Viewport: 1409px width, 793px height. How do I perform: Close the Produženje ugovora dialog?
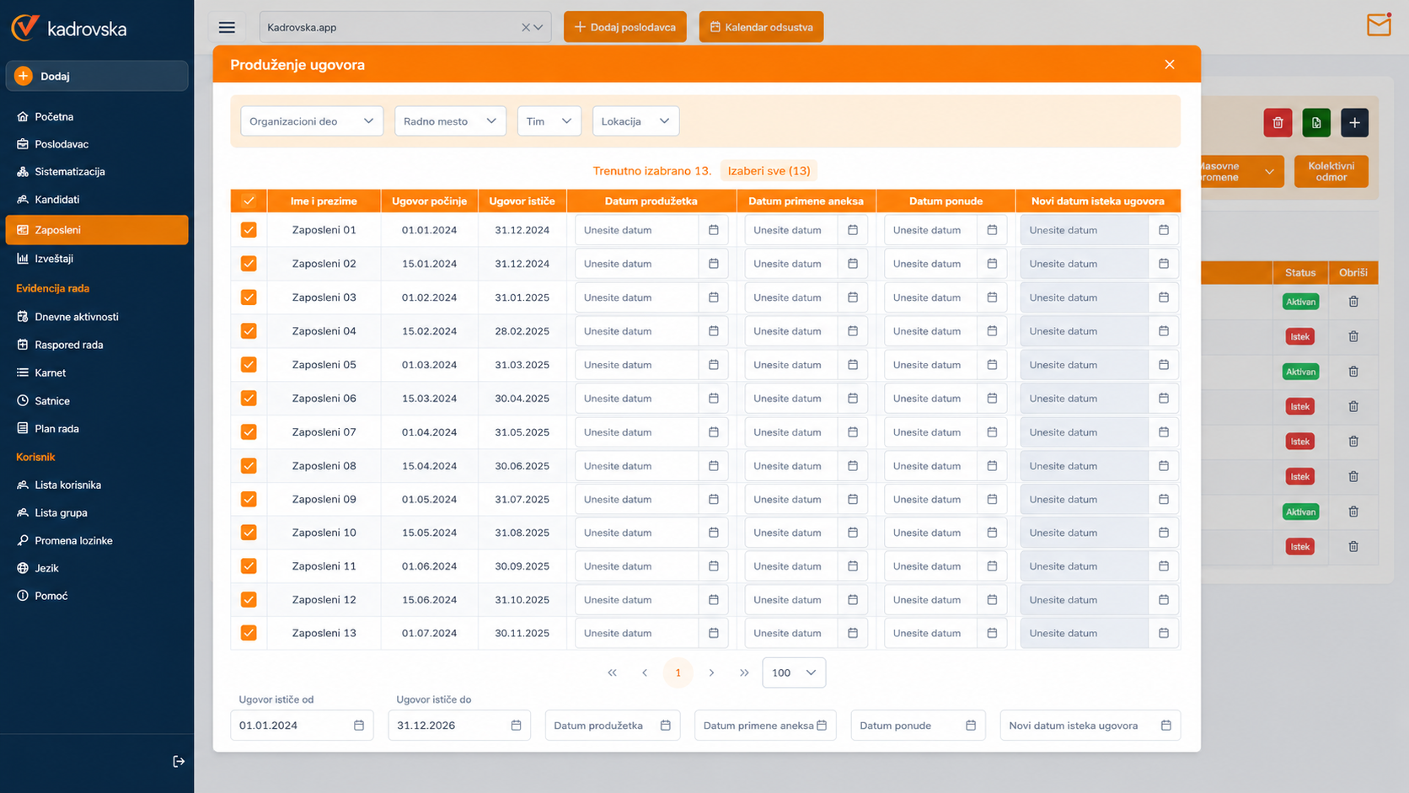(1170, 64)
